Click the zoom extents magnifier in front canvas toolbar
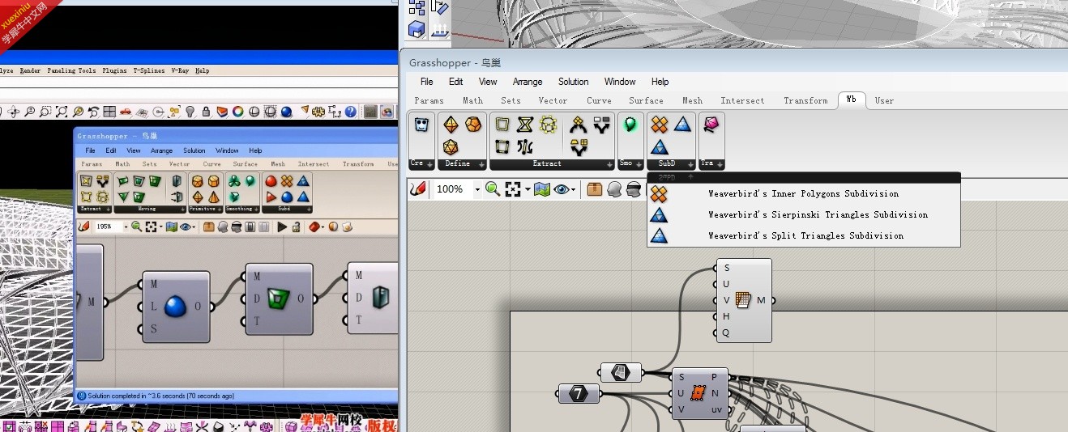The image size is (1068, 432). (x=493, y=189)
